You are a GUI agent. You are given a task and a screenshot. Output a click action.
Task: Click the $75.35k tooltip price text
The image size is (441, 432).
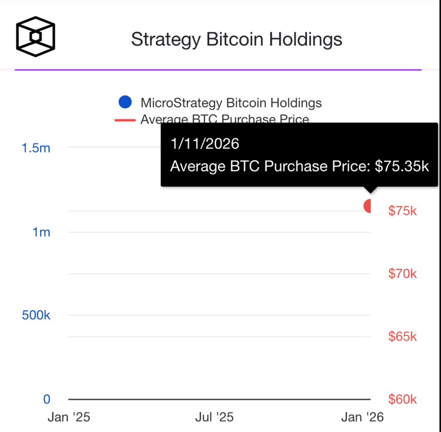[x=402, y=166]
